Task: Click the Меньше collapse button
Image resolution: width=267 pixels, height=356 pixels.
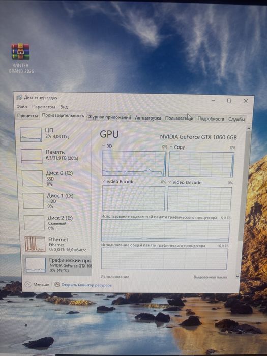Action: point(37,284)
